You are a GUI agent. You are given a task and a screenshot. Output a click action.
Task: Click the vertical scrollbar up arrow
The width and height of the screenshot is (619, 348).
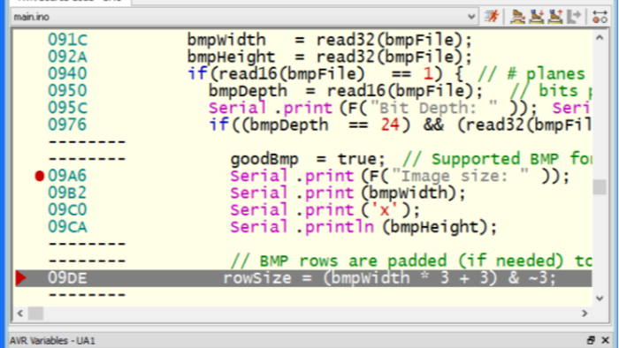[600, 38]
